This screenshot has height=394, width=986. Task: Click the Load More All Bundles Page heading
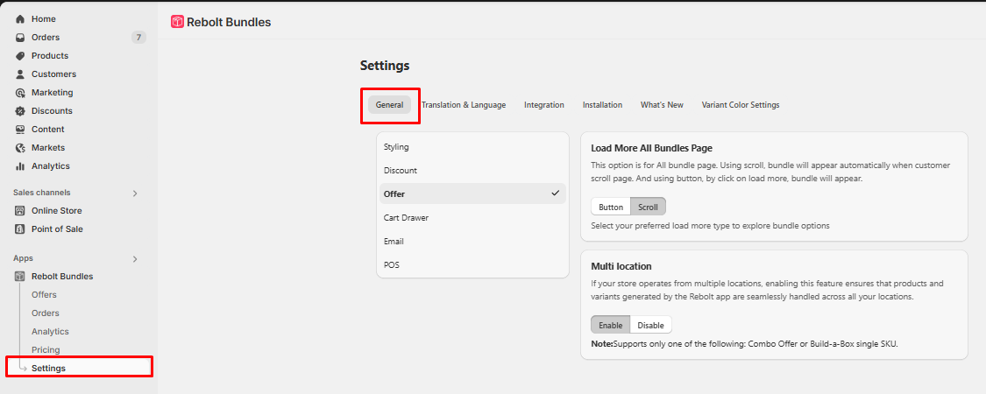(x=651, y=148)
